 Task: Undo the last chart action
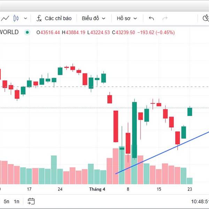pyautogui.click(x=151, y=18)
